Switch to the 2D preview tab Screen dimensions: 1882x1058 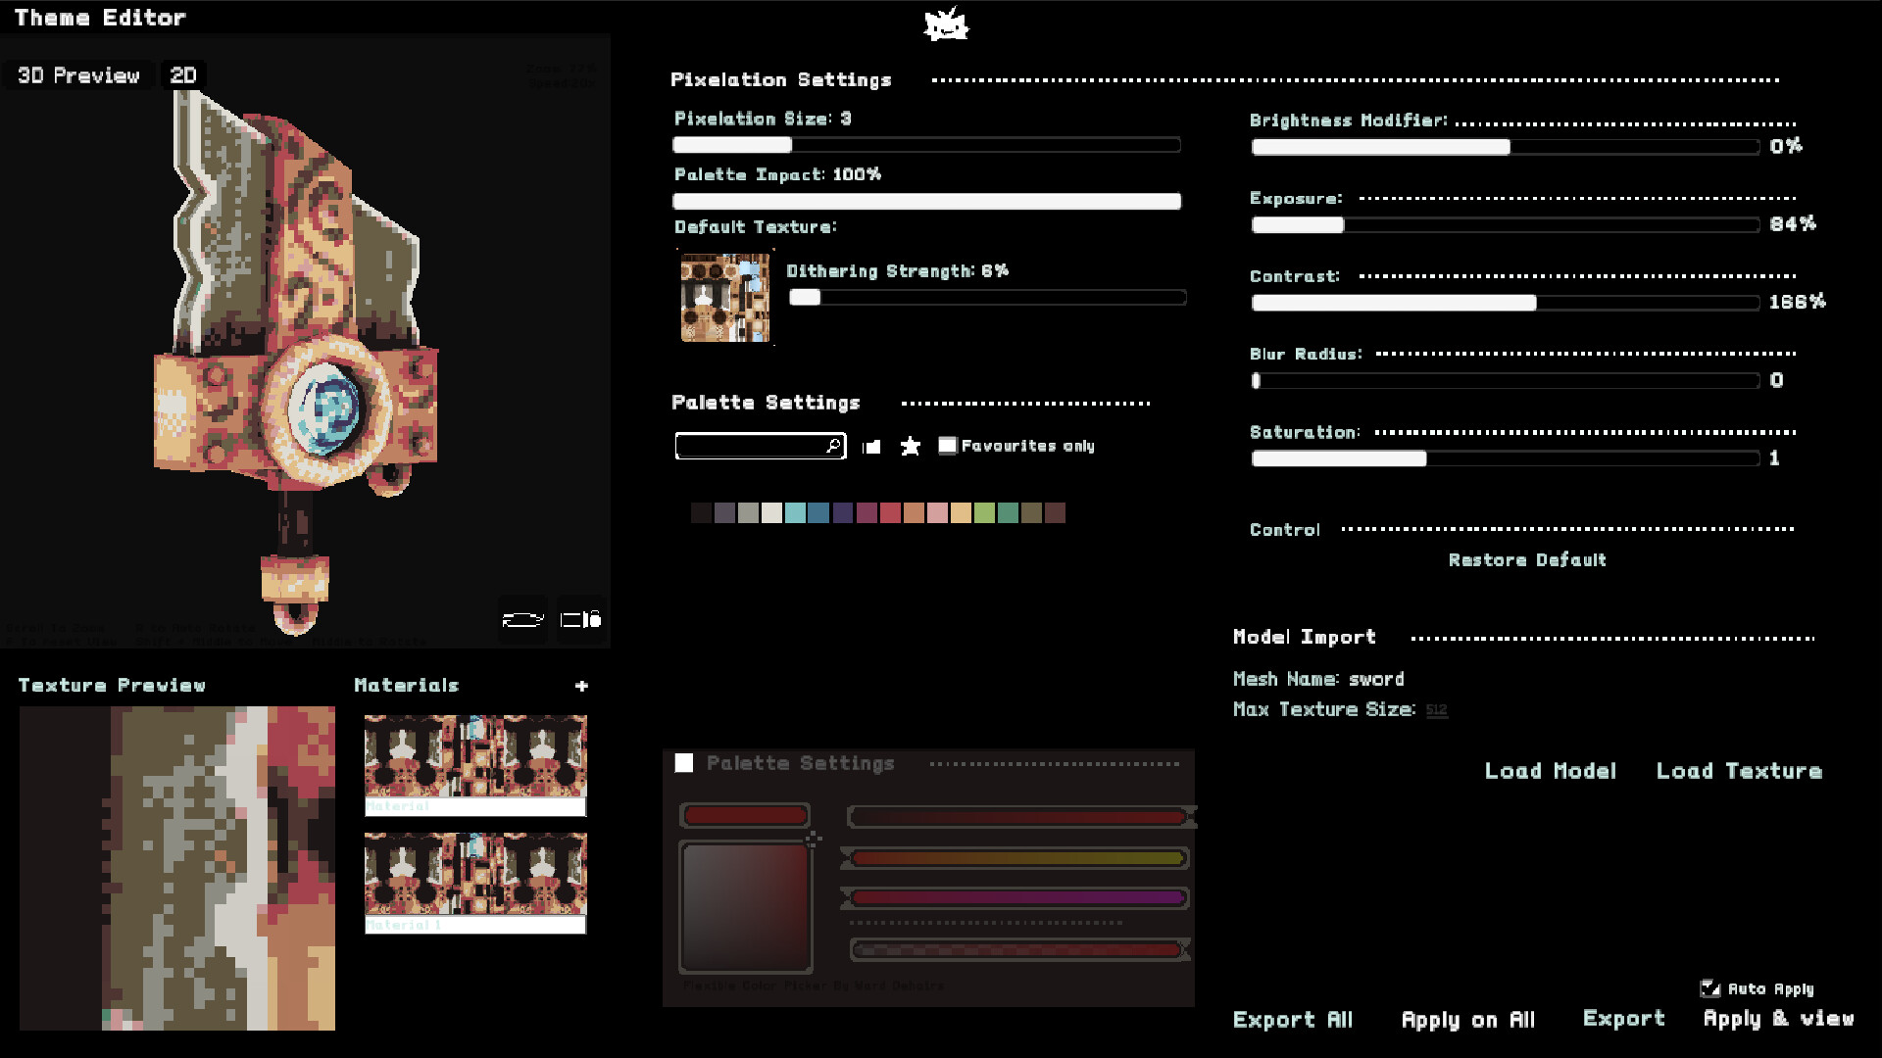coord(183,75)
